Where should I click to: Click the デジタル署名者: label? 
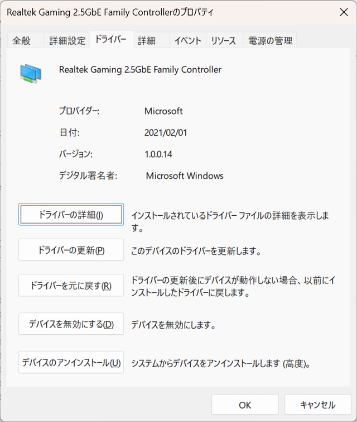click(x=88, y=176)
